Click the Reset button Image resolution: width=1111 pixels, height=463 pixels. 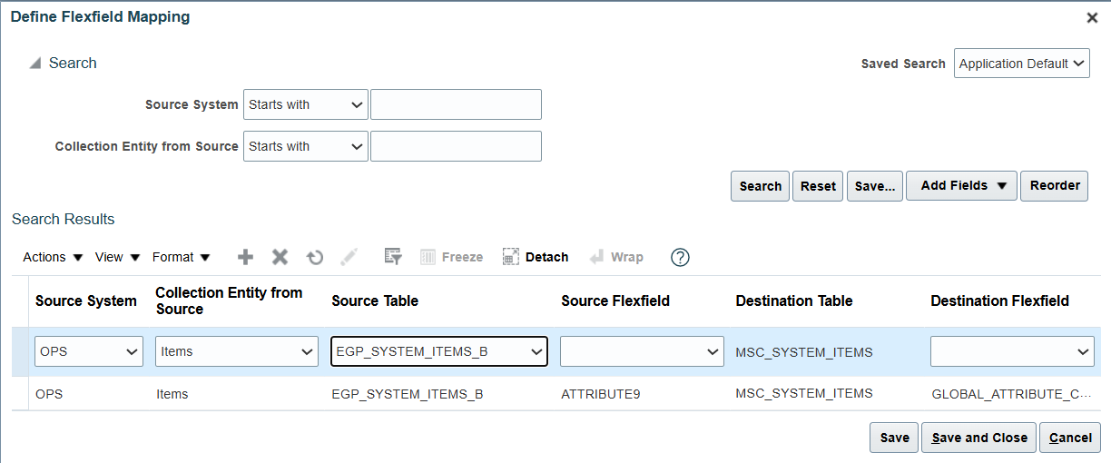coord(818,185)
